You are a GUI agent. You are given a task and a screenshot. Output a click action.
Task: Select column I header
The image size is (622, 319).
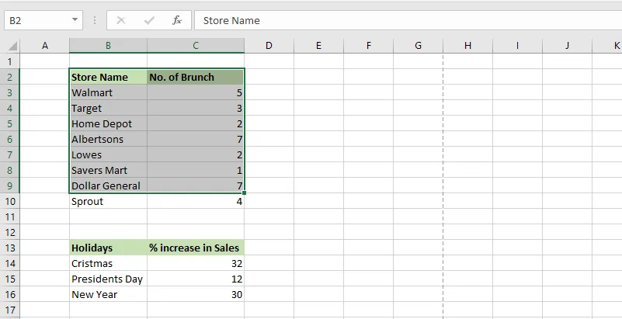pyautogui.click(x=517, y=46)
